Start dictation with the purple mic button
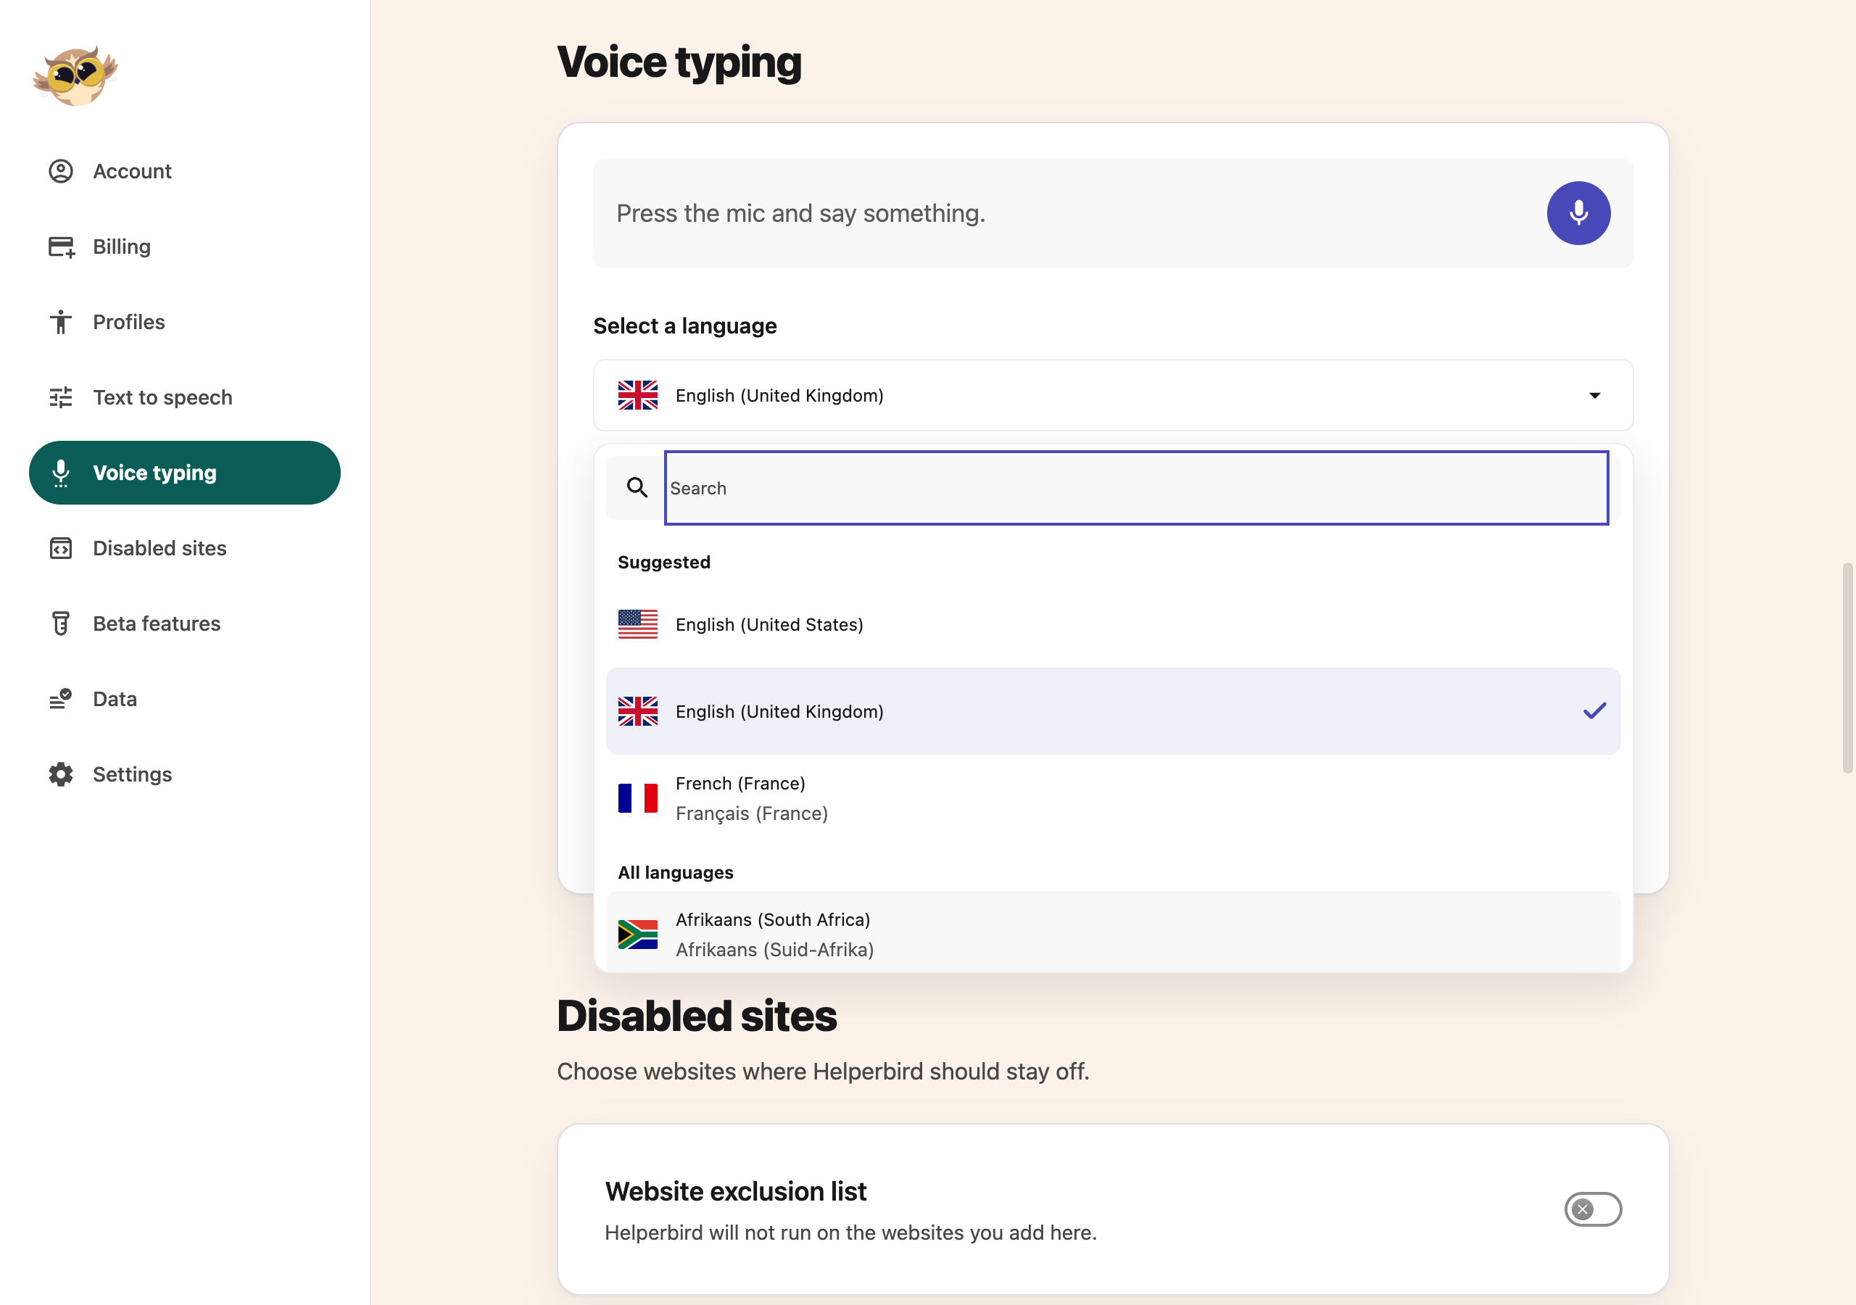 pos(1578,213)
